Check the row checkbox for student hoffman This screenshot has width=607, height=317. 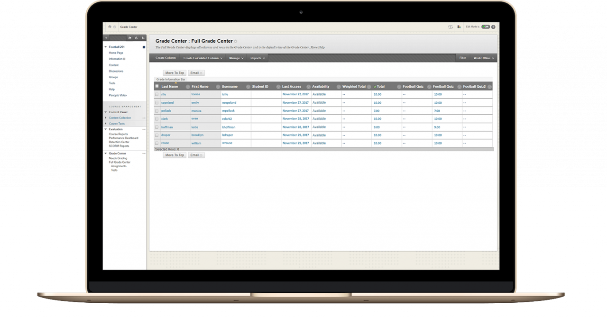pos(157,127)
